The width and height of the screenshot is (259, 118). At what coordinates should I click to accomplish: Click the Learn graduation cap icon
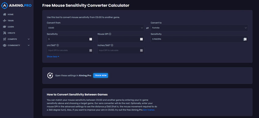pyautogui.click(x=5, y=27)
